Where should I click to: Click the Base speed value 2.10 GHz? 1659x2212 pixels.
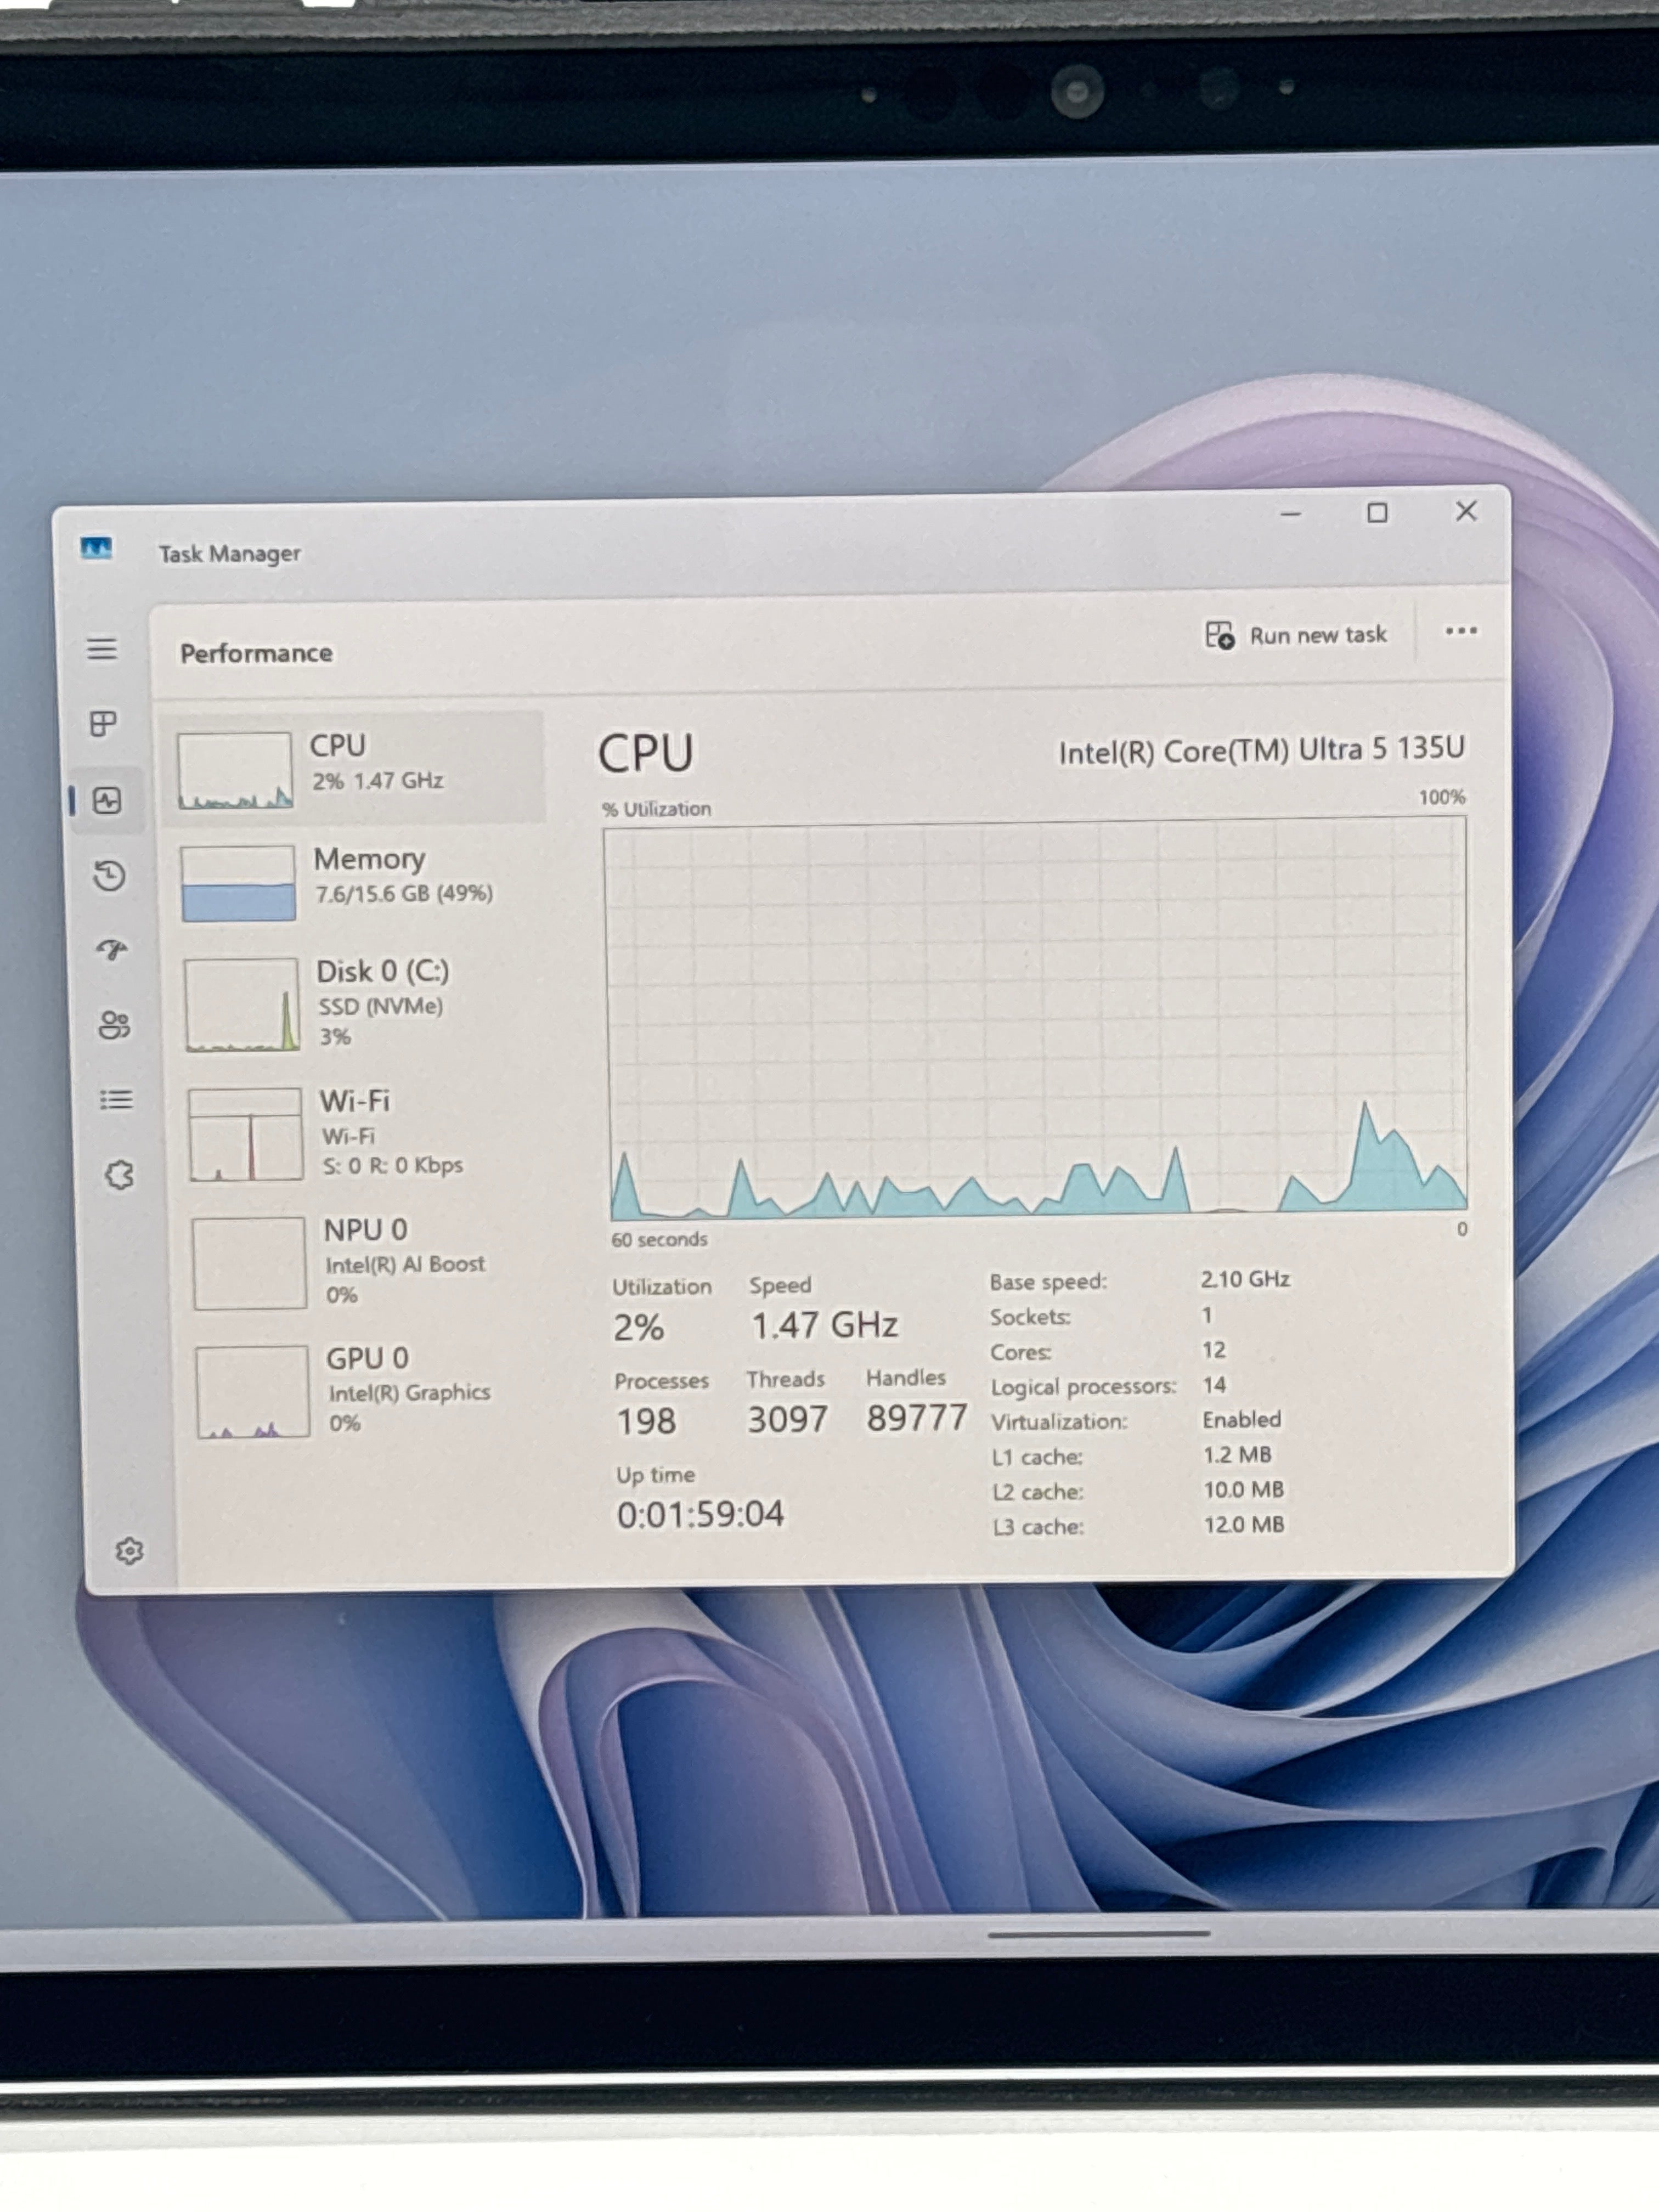[x=1246, y=1278]
